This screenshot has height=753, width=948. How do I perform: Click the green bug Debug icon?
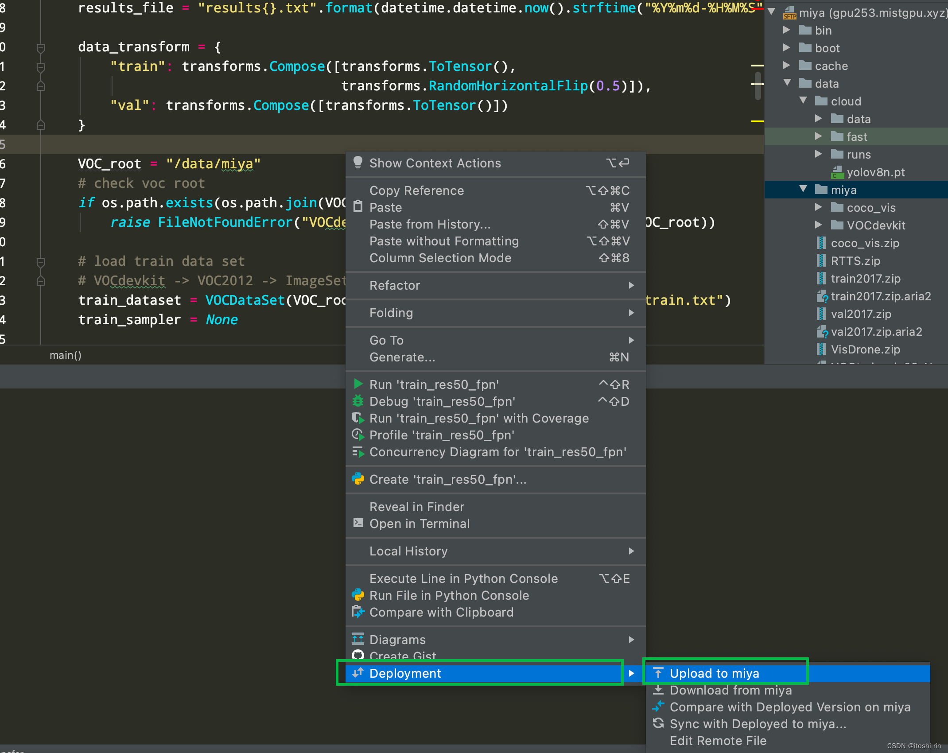358,401
